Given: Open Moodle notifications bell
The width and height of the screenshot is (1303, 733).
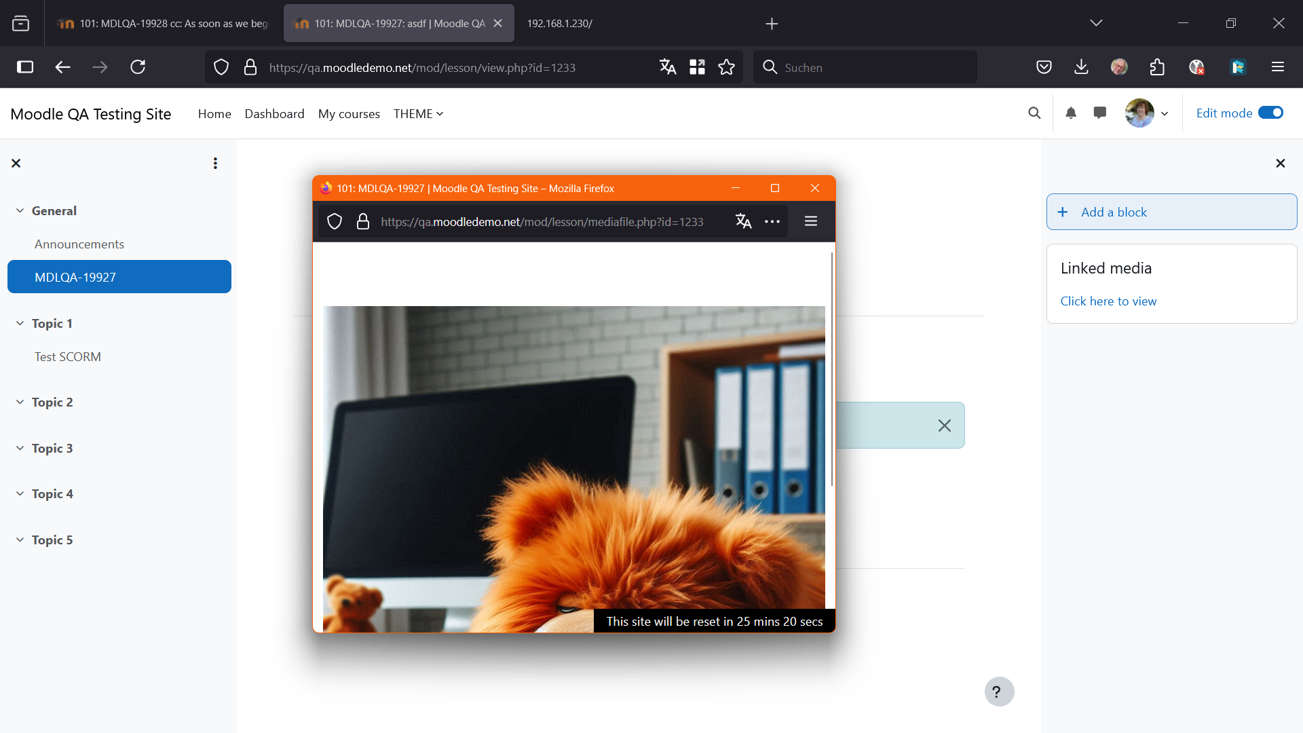Looking at the screenshot, I should coord(1071,113).
